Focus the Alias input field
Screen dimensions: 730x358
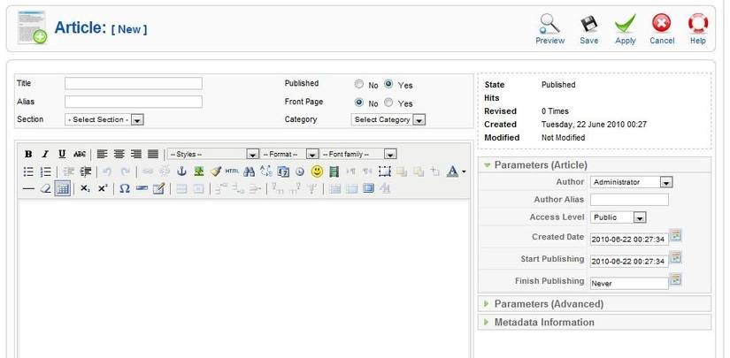tap(133, 102)
